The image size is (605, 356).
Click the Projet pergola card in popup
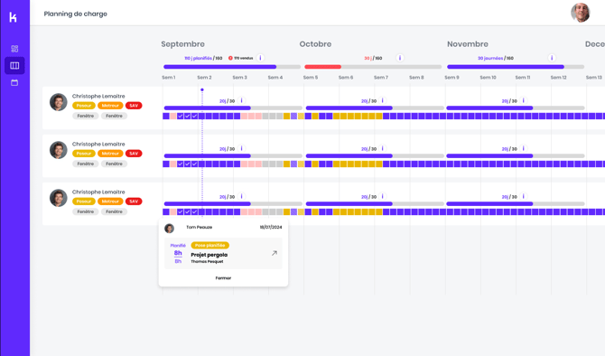223,253
